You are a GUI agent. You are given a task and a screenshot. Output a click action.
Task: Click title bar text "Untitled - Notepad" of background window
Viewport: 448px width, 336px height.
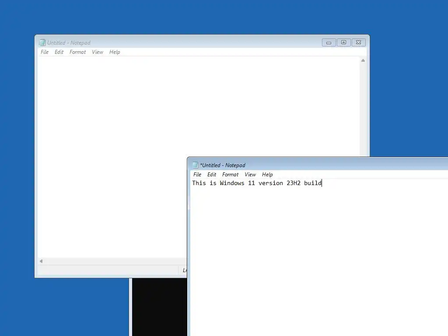tap(69, 43)
